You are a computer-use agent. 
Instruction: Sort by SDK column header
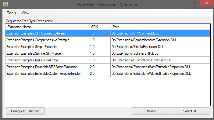click(x=100, y=27)
